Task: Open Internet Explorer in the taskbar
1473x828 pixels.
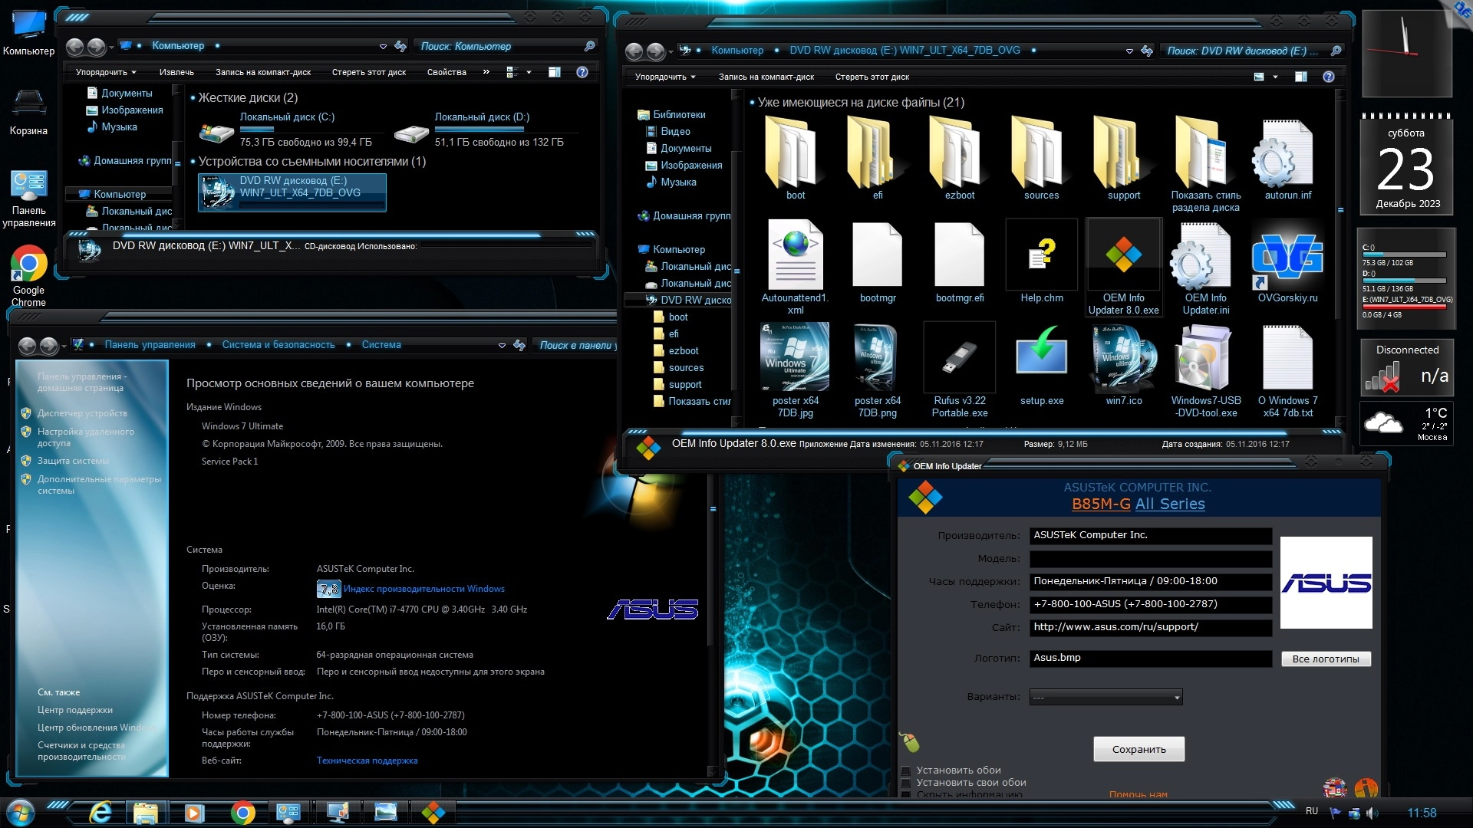Action: (101, 813)
